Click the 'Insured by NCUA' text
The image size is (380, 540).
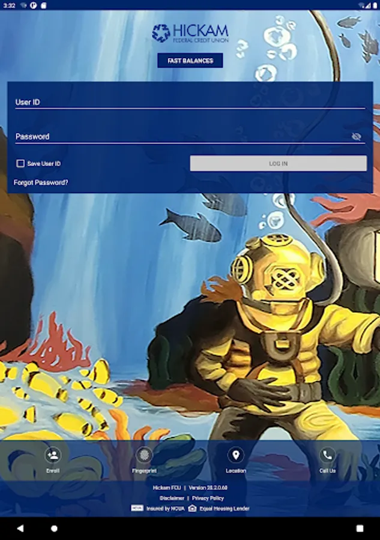coord(165,509)
